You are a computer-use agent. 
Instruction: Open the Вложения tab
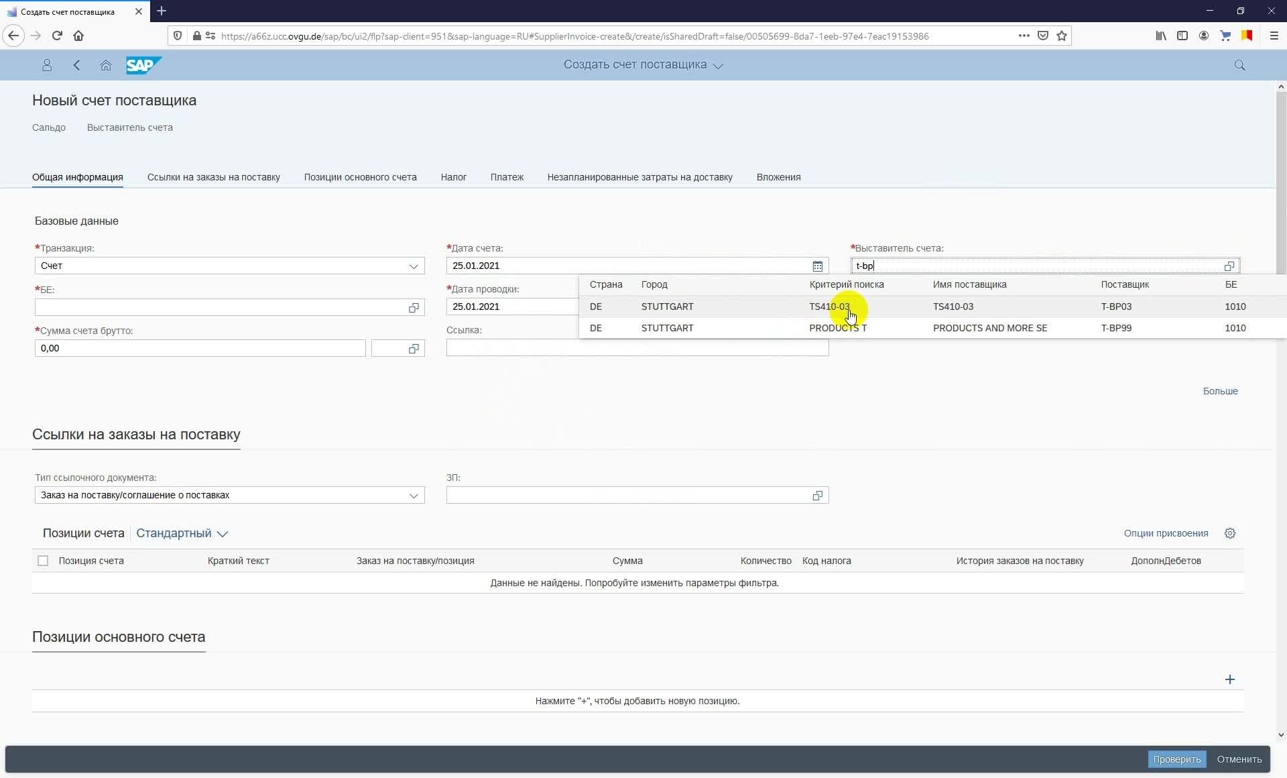pyautogui.click(x=778, y=177)
